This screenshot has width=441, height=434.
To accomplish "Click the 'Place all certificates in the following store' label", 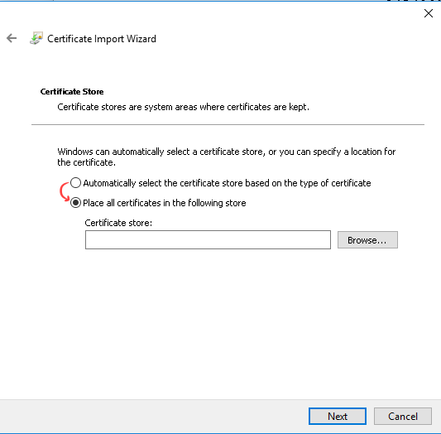I will click(x=165, y=203).
